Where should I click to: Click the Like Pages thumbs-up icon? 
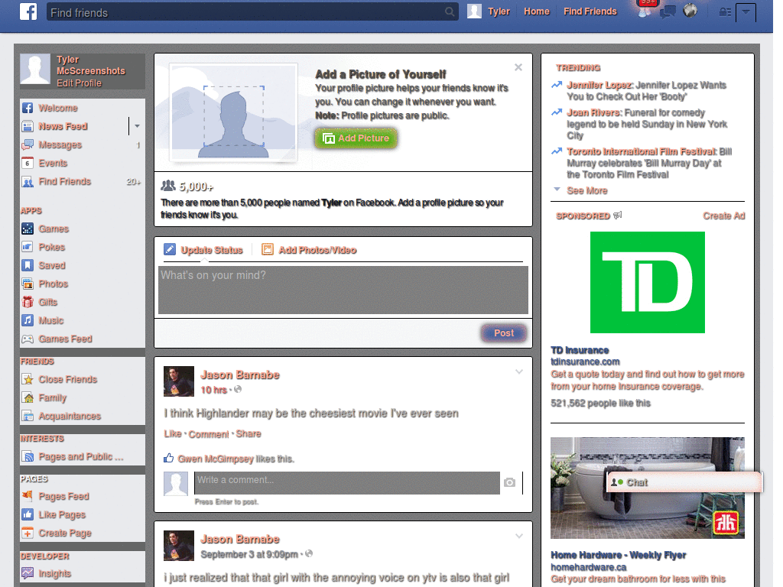(28, 514)
